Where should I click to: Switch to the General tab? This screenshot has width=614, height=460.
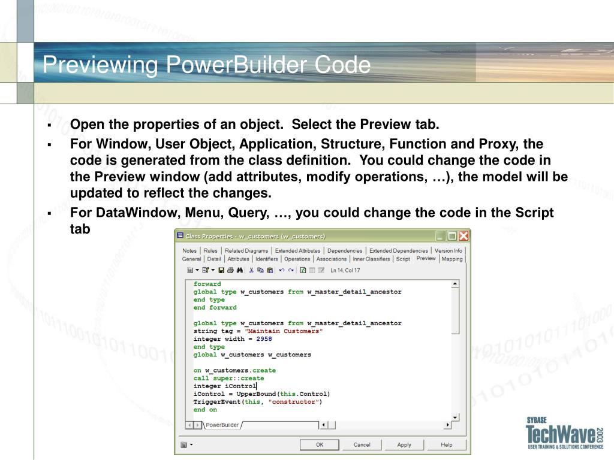191,259
